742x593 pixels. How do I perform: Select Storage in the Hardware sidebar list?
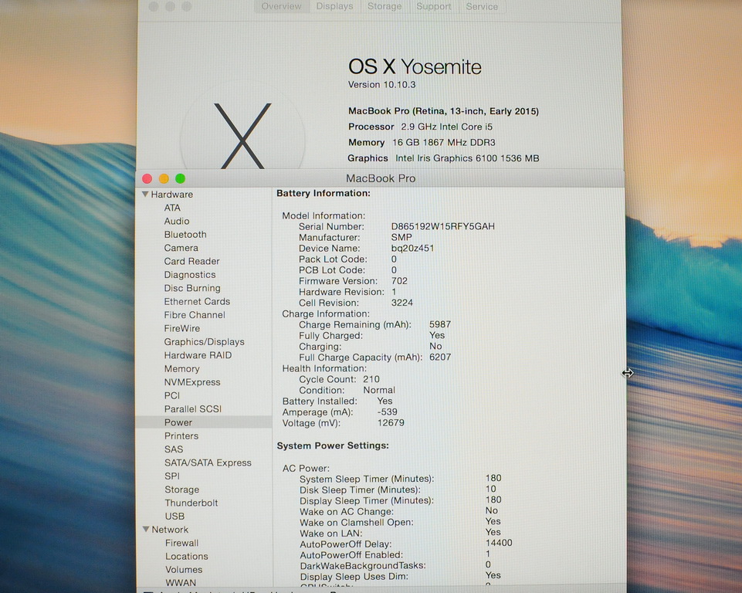[181, 490]
